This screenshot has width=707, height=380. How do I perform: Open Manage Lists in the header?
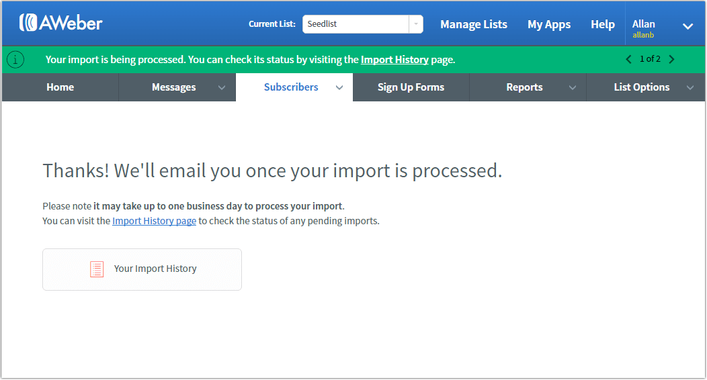pyautogui.click(x=473, y=24)
